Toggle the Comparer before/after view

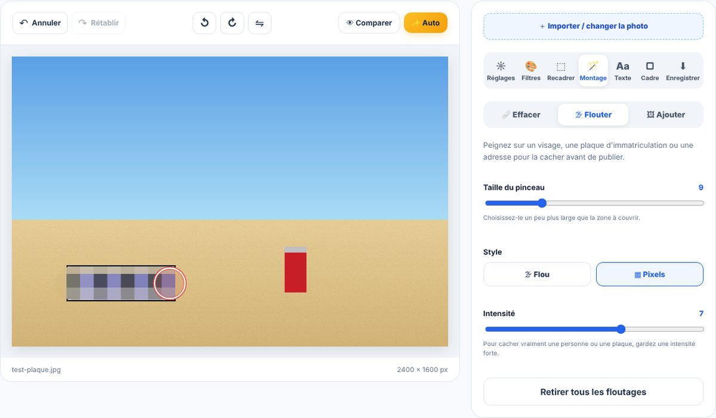(369, 23)
